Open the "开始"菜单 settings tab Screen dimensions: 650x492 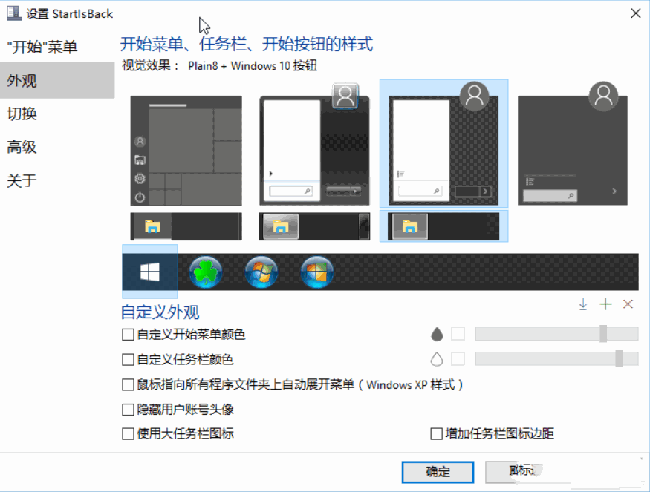click(42, 47)
